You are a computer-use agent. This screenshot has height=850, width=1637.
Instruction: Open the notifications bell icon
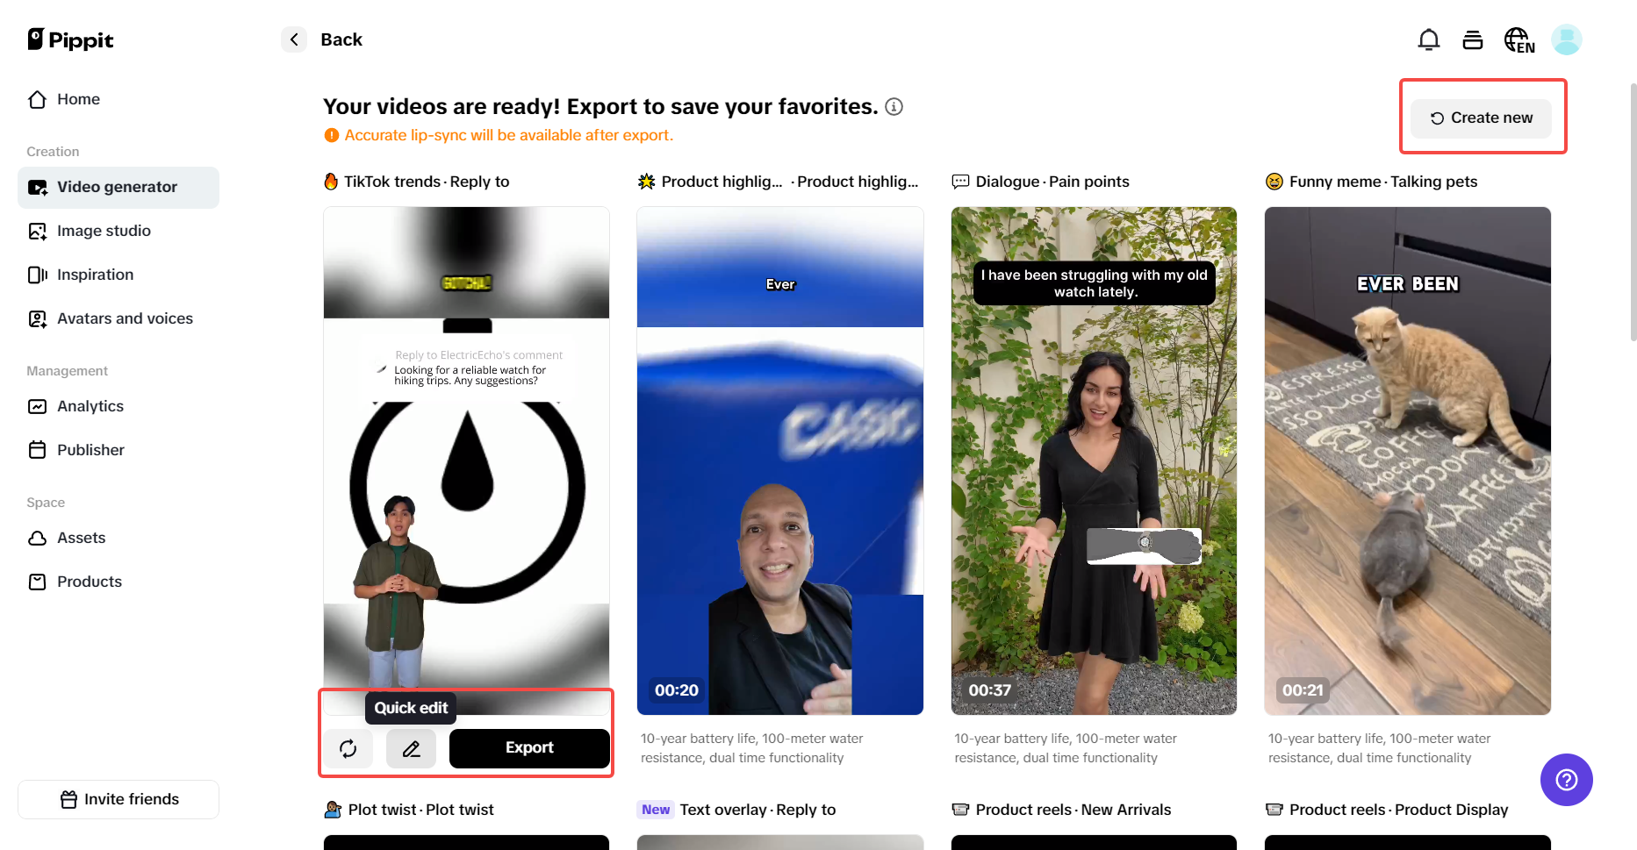1428,39
